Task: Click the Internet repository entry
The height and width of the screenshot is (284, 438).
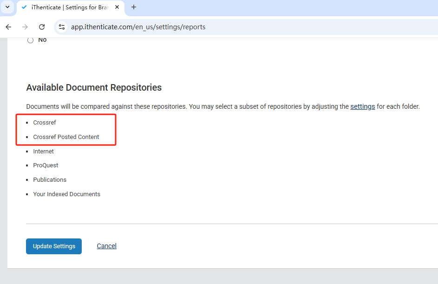Action: pos(43,151)
